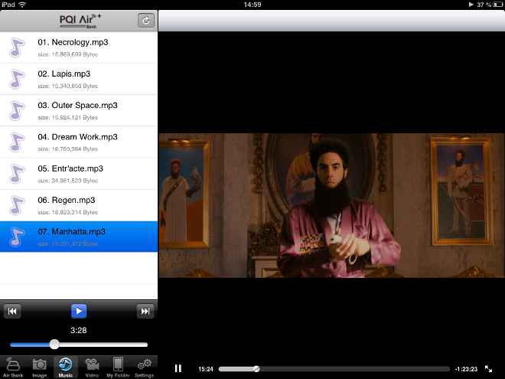Click the music note icon beside Entr'acte
The width and height of the screenshot is (505, 379).
17,174
